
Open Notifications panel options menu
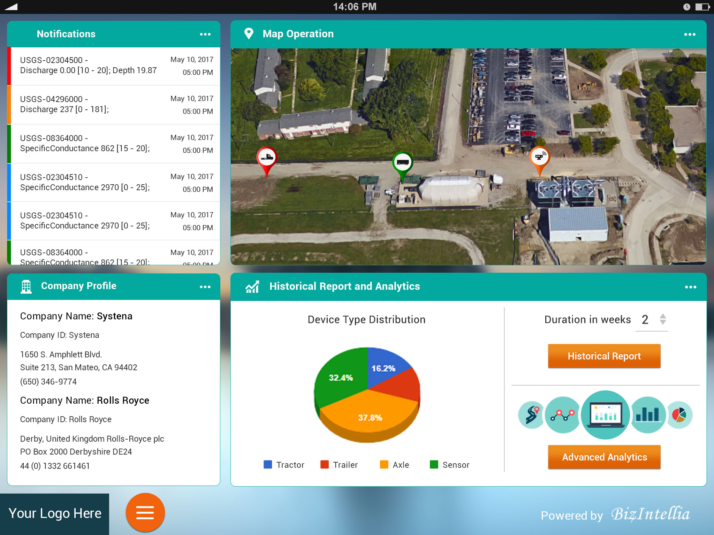(205, 34)
